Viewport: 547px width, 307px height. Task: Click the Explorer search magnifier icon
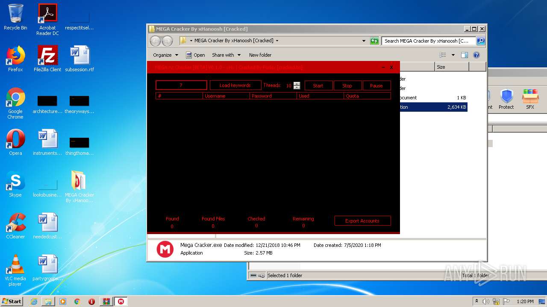click(480, 41)
